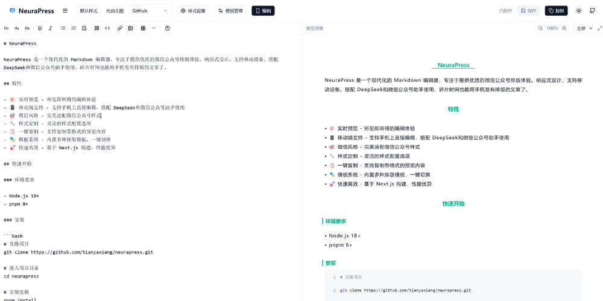Expand the 全屏 preview size dropdown
Screen dimensions: 603x301
click(x=584, y=28)
